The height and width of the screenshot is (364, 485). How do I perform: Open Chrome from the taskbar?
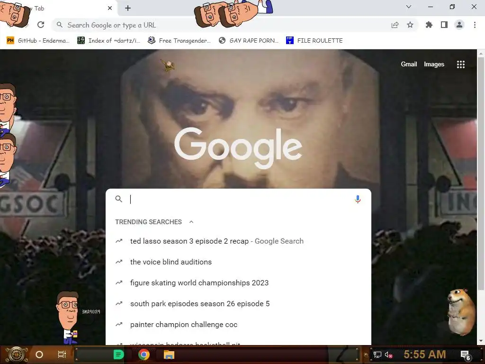(144, 355)
